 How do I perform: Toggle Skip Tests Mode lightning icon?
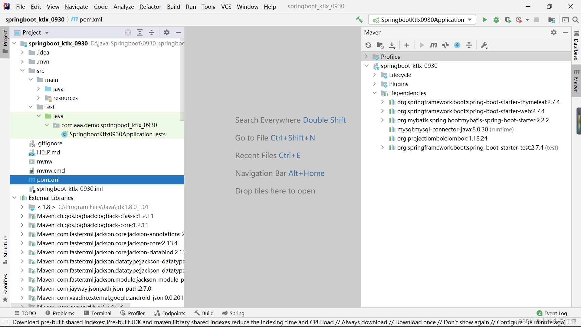[x=457, y=45]
